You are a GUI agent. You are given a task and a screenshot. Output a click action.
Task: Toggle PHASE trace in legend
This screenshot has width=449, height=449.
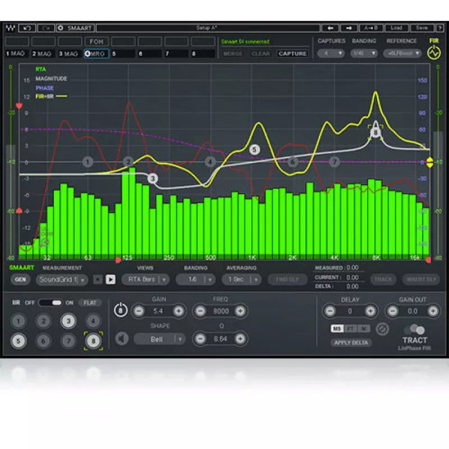45,88
